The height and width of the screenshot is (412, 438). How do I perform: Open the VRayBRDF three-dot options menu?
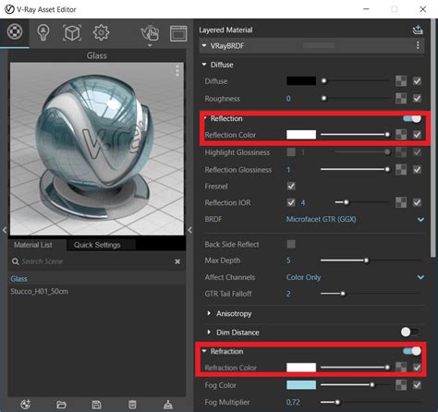point(418,45)
